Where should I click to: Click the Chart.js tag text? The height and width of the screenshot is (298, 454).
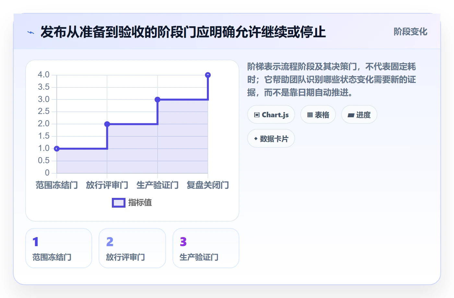pyautogui.click(x=275, y=115)
